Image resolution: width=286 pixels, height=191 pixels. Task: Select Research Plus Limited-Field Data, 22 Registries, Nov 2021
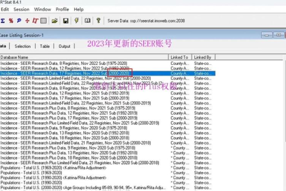108,123
